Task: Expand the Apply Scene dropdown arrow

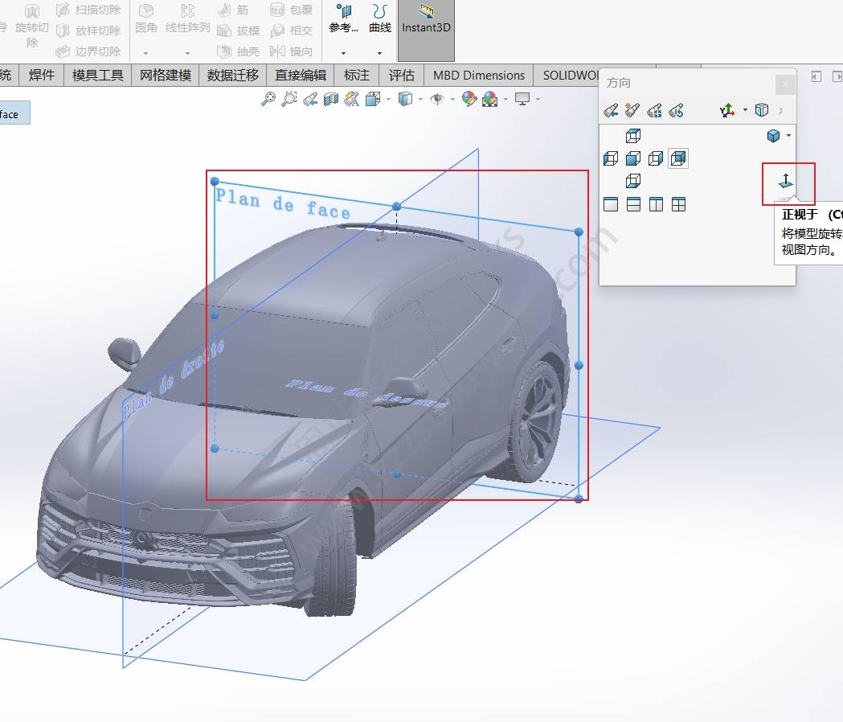Action: pyautogui.click(x=505, y=100)
